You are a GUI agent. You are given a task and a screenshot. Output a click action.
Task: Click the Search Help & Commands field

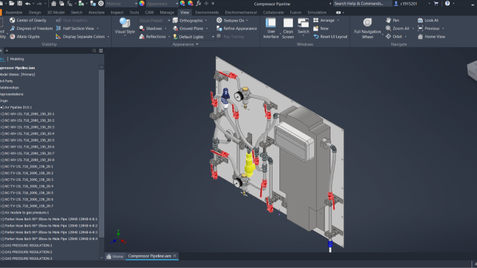click(362, 3)
